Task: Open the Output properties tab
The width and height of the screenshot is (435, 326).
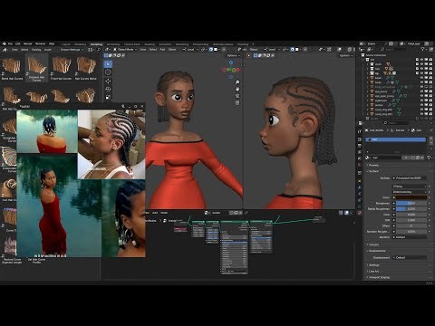Action: coord(360,146)
